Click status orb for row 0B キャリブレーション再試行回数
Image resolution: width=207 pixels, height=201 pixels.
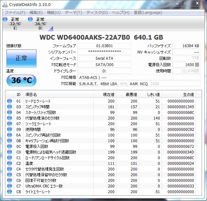coord(9,141)
